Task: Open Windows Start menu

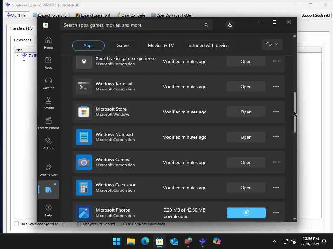Action: coord(117,241)
